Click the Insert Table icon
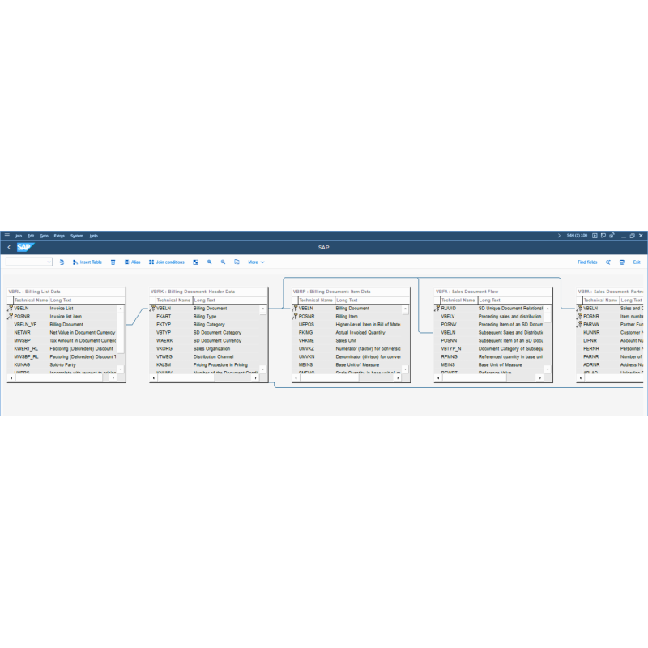The image size is (648, 648). point(81,262)
